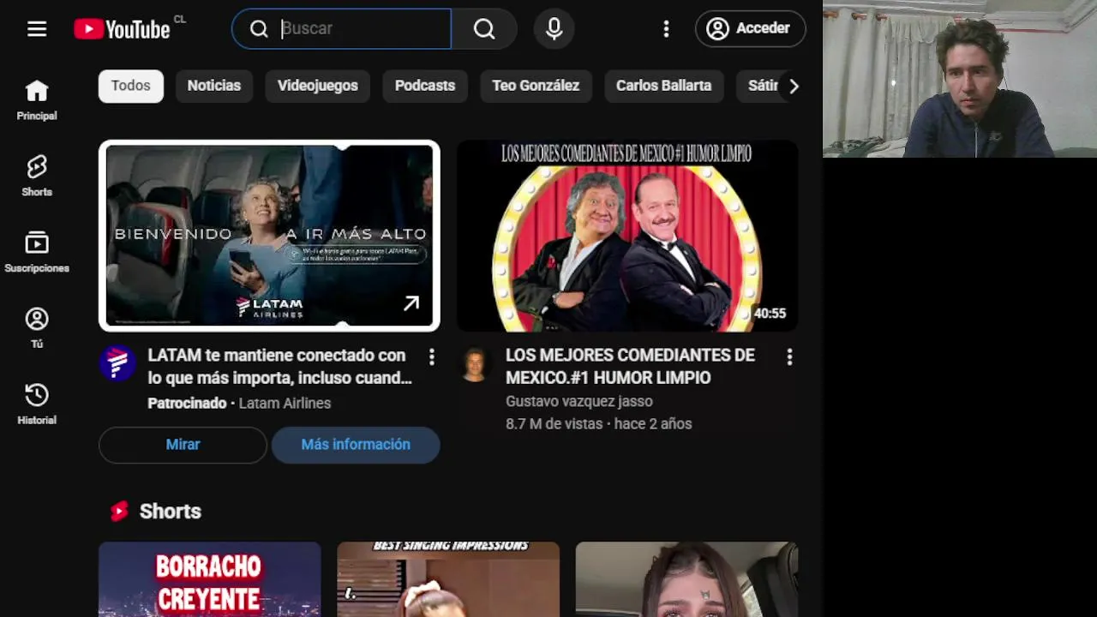Click the Shorts section heading
The image size is (1097, 617).
[x=171, y=512]
